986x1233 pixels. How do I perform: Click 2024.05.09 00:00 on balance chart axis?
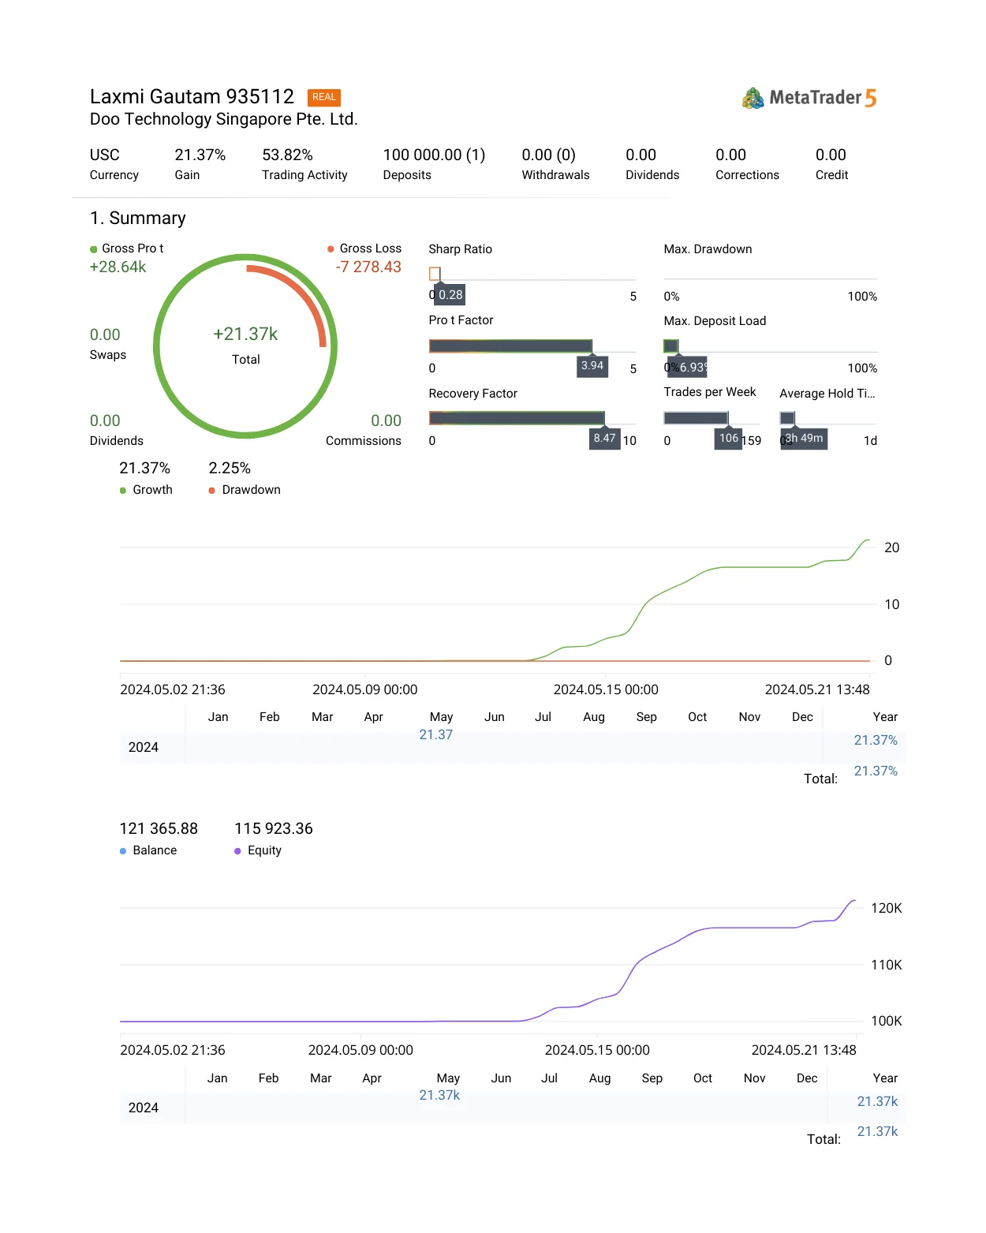point(360,1051)
